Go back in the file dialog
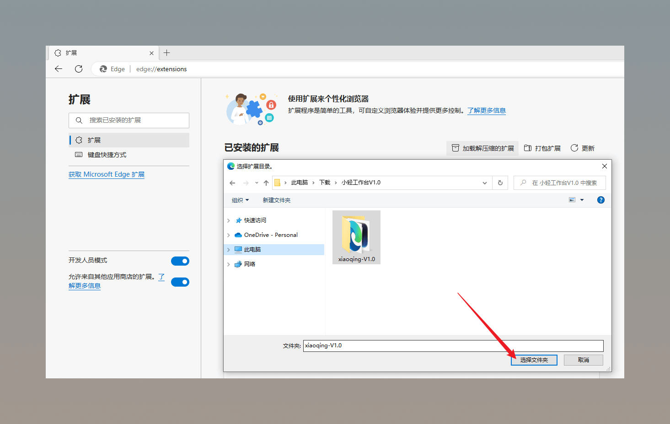Image resolution: width=670 pixels, height=424 pixels. [232, 183]
